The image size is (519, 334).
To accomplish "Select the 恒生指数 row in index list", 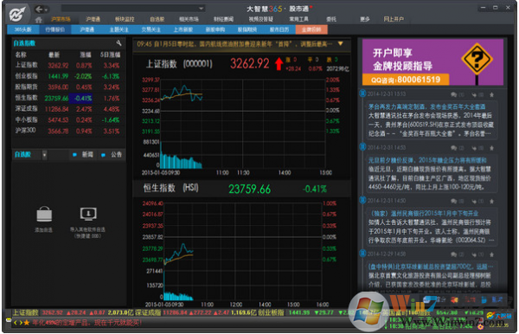I will 67,98.
